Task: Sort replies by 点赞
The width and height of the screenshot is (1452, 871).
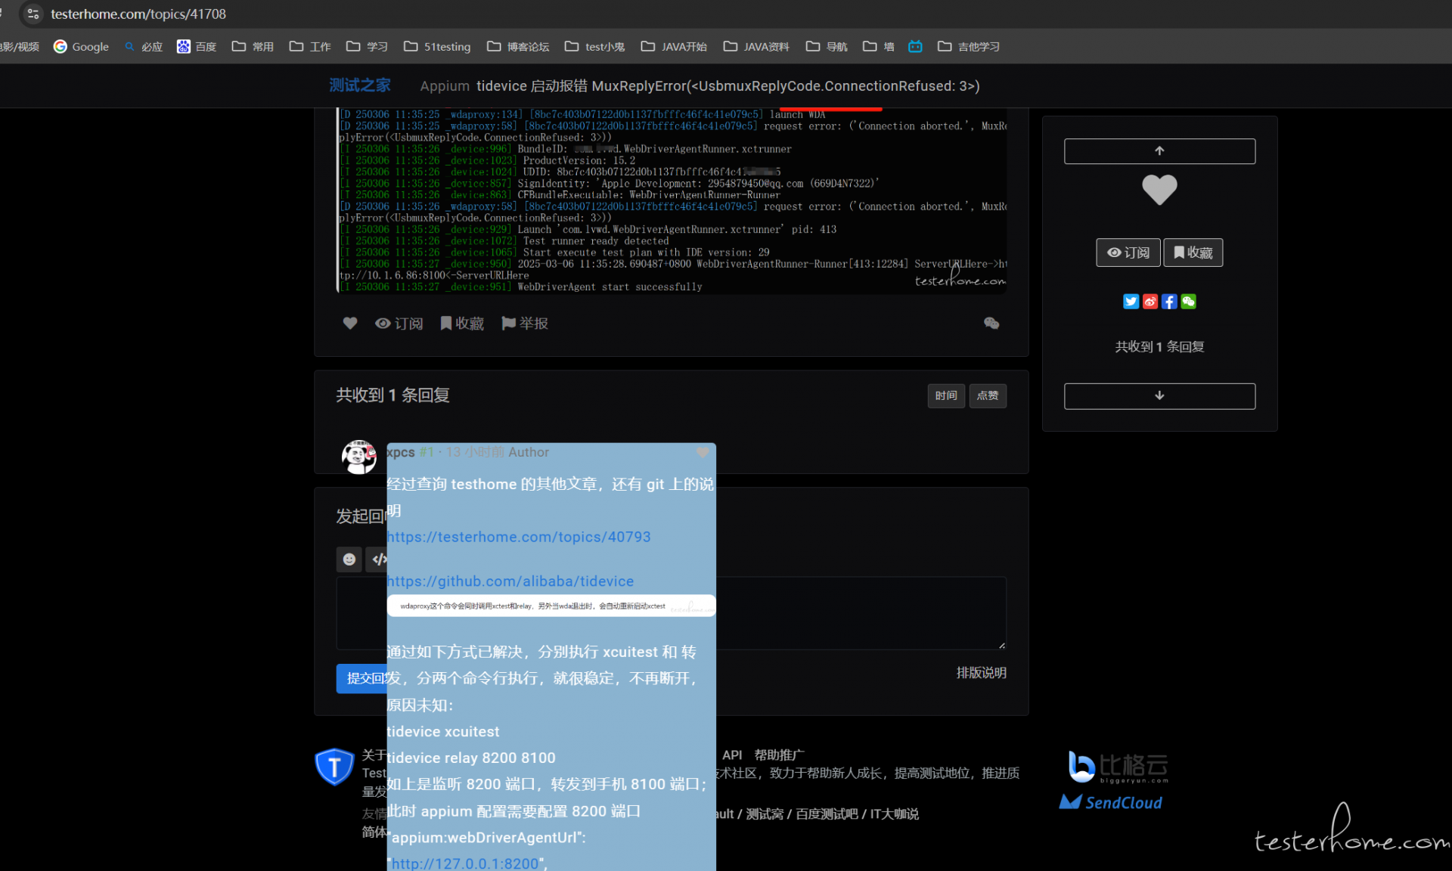Action: 988,395
